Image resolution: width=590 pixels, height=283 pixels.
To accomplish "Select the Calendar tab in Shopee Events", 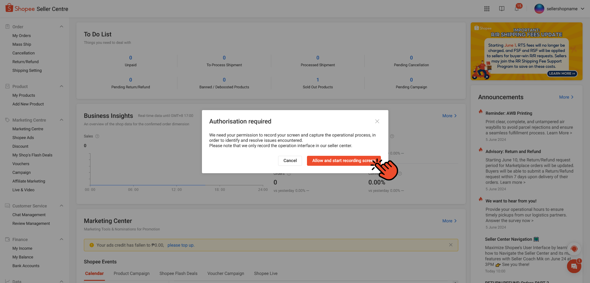I will click(94, 273).
